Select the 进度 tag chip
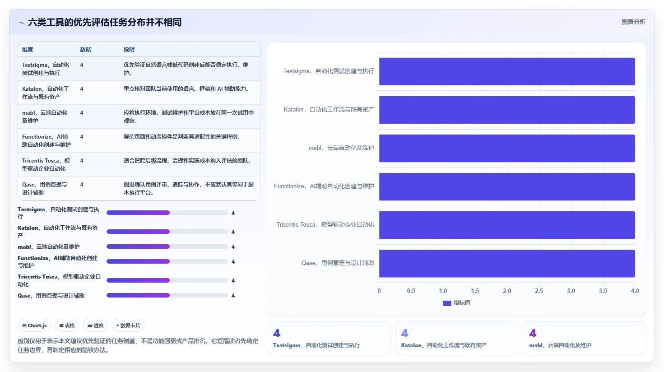664x372 pixels. pyautogui.click(x=95, y=325)
